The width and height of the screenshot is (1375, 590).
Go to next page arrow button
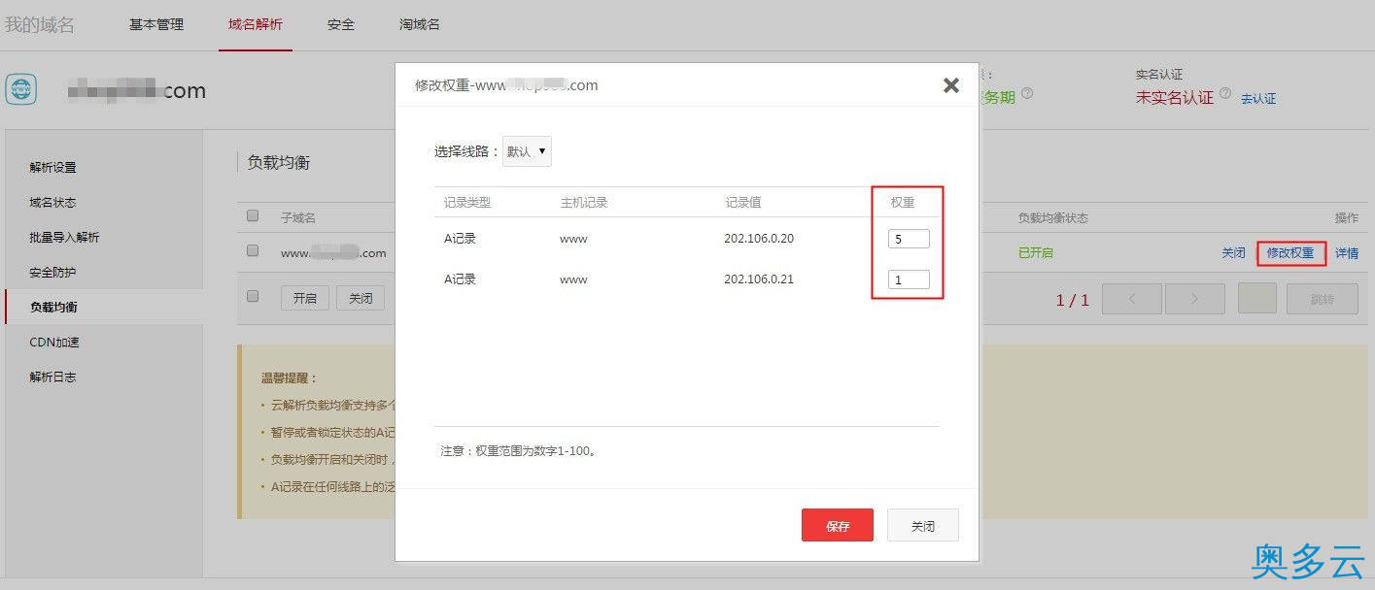pyautogui.click(x=1194, y=299)
